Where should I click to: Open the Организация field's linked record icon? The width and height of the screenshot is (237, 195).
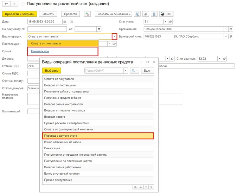pos(231,29)
